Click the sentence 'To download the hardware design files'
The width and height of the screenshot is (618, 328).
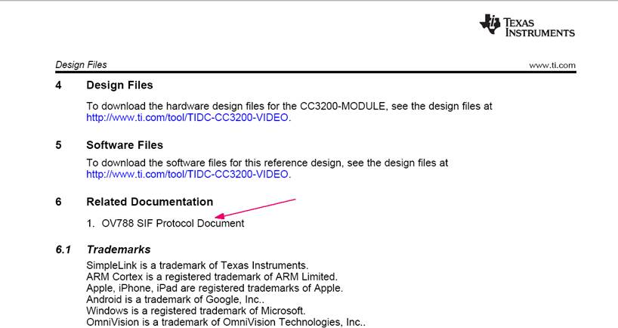click(x=289, y=106)
